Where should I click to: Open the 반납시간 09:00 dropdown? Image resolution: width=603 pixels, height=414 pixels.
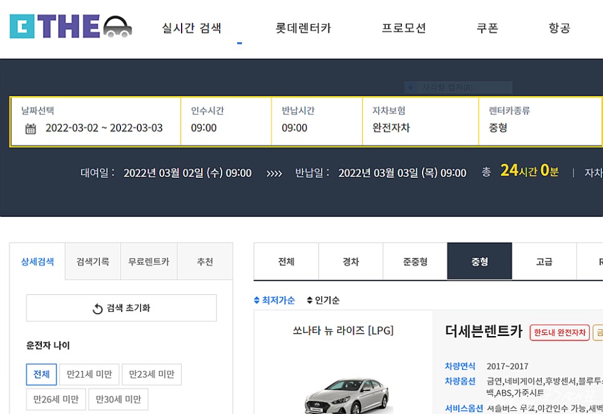(317, 122)
